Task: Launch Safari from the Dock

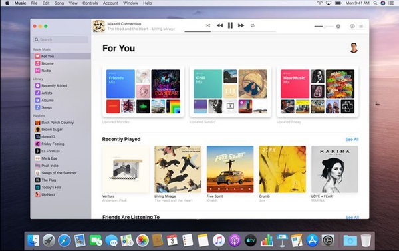Action: pos(65,240)
